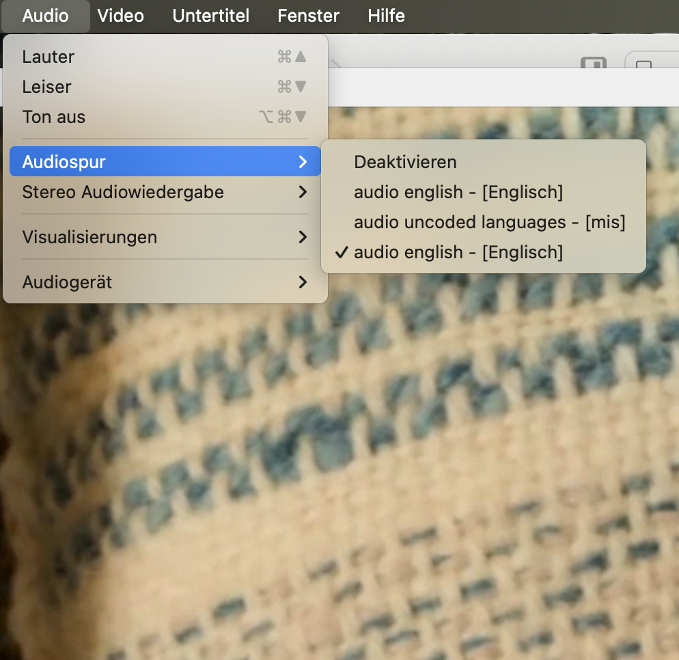Open the Fenster menu
The height and width of the screenshot is (660, 679).
click(x=308, y=16)
